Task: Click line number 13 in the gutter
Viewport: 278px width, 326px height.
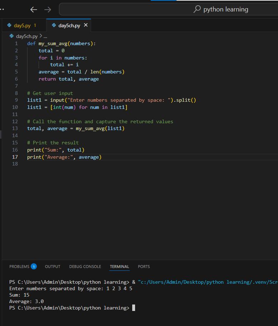Action: [x=15, y=129]
